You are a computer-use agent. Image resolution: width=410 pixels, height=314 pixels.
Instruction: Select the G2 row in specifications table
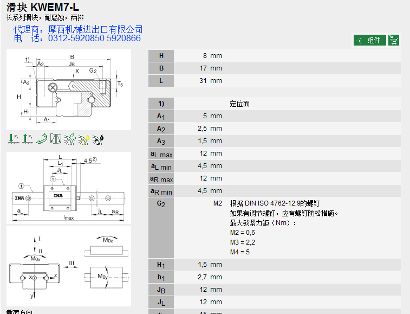pyautogui.click(x=161, y=203)
